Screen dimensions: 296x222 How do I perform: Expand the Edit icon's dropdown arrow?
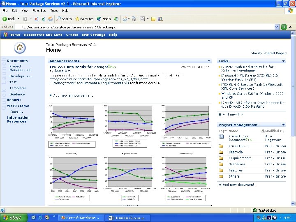point(148,19)
